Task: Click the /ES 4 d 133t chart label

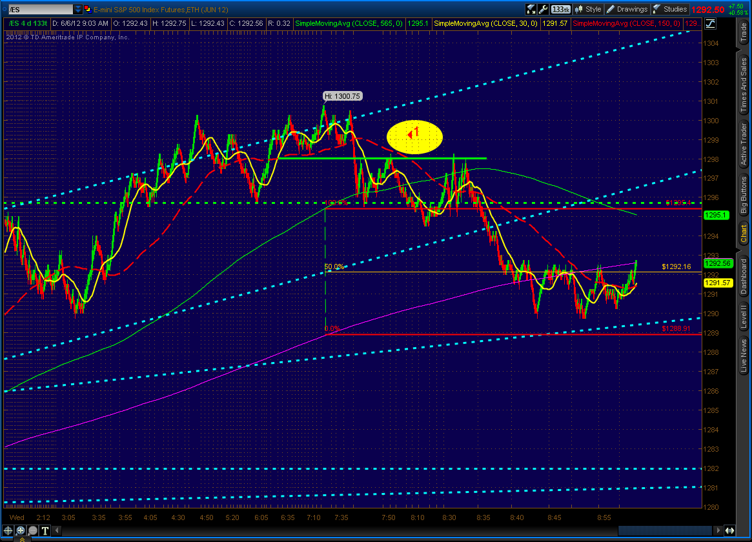Action: (27, 23)
